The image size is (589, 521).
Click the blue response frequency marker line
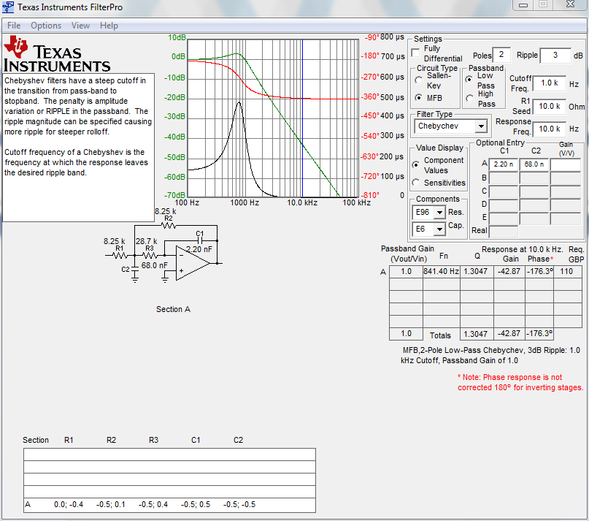(302, 118)
